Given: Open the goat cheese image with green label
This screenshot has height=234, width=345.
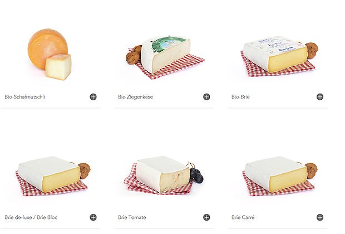Looking at the screenshot, I should click(165, 58).
